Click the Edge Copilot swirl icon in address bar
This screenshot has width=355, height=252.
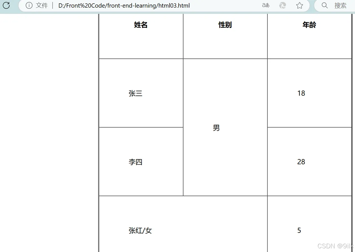[x=282, y=5]
